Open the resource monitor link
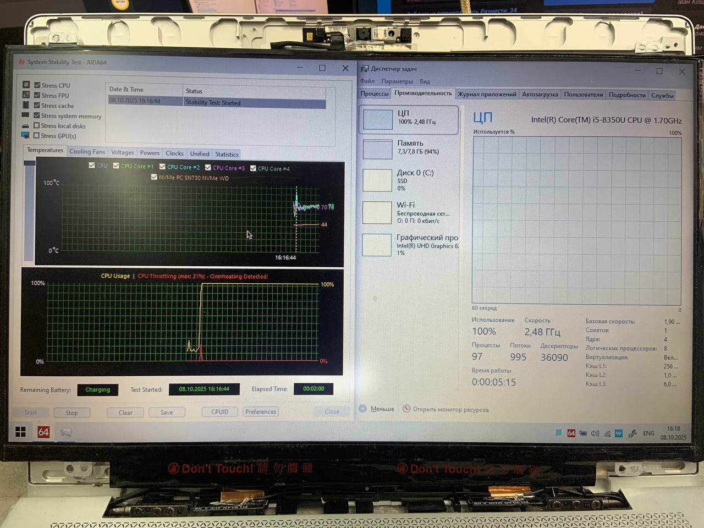Image resolution: width=704 pixels, height=528 pixels. pos(450,409)
